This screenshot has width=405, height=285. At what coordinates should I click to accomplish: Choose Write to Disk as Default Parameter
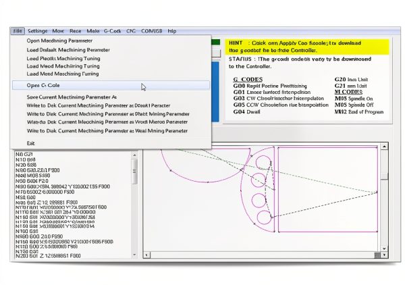pyautogui.click(x=98, y=105)
